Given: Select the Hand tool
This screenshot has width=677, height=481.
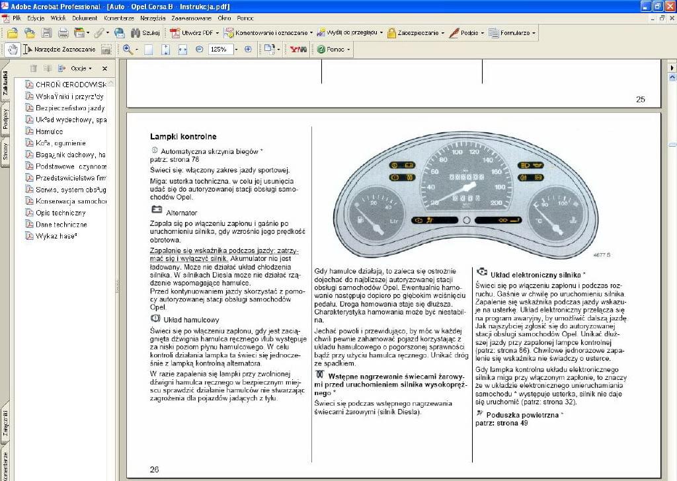Looking at the screenshot, I should click(13, 50).
